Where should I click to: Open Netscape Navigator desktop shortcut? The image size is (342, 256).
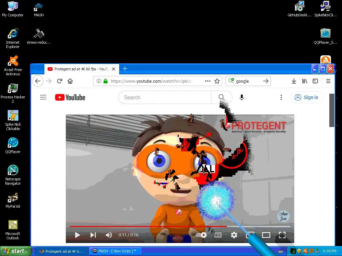pyautogui.click(x=13, y=175)
